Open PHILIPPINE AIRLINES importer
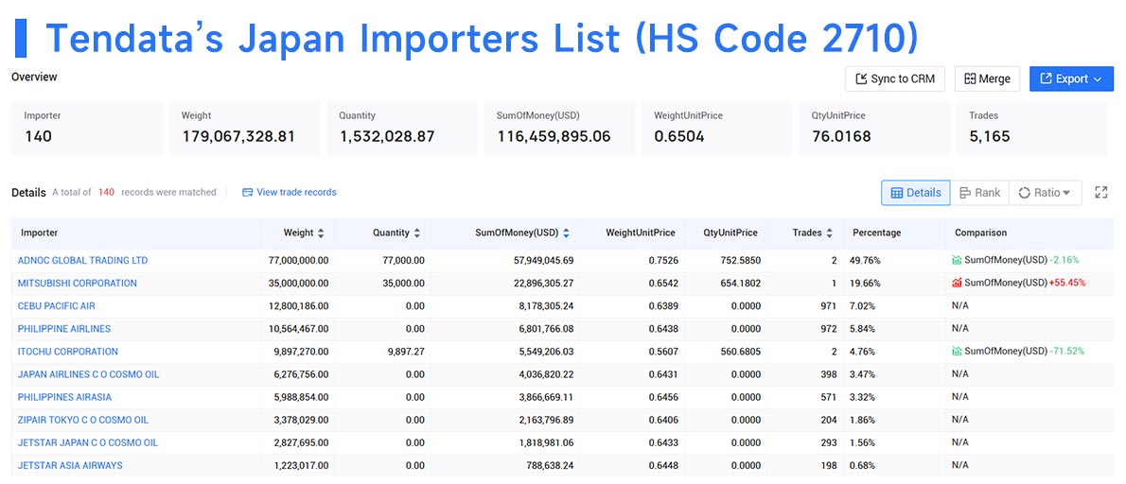The image size is (1126, 484). point(64,329)
